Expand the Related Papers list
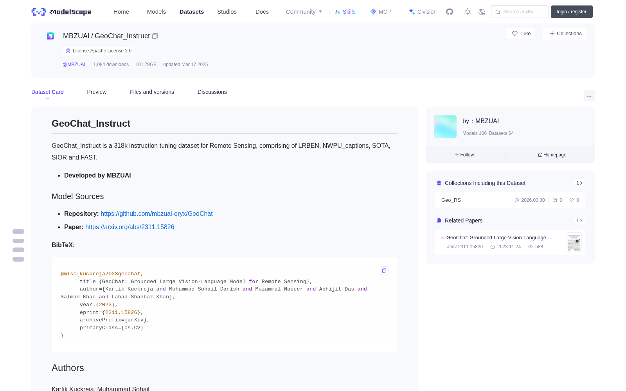626x391 pixels. tap(579, 221)
